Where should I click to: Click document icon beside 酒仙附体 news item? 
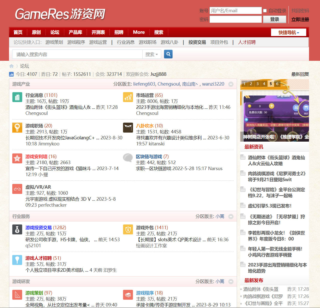(243, 157)
